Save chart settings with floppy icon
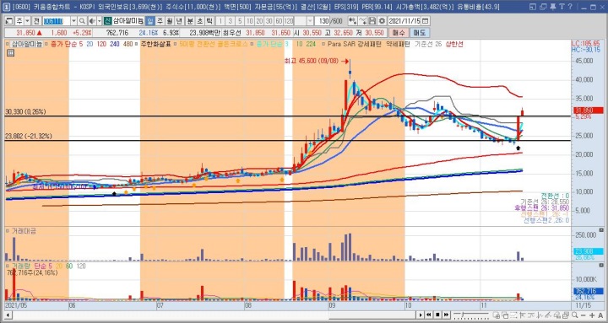608x323 pixels. pyautogui.click(x=372, y=21)
